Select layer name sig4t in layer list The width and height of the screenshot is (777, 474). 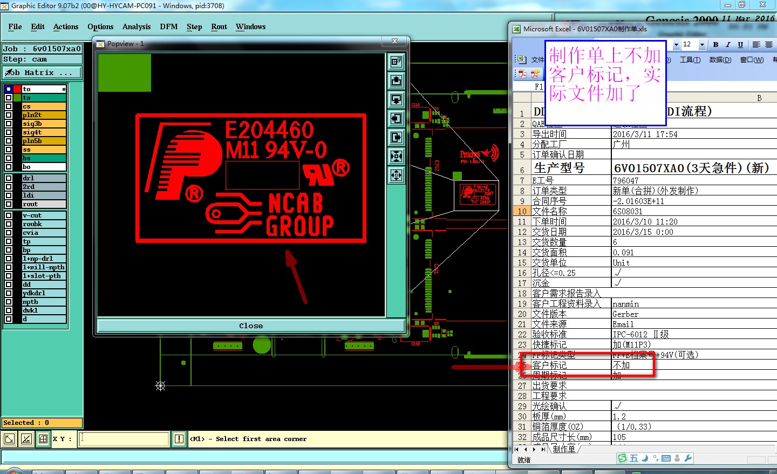pyautogui.click(x=44, y=132)
